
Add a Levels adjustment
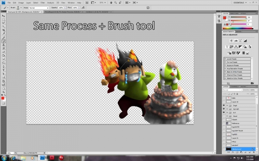tap(236, 41)
